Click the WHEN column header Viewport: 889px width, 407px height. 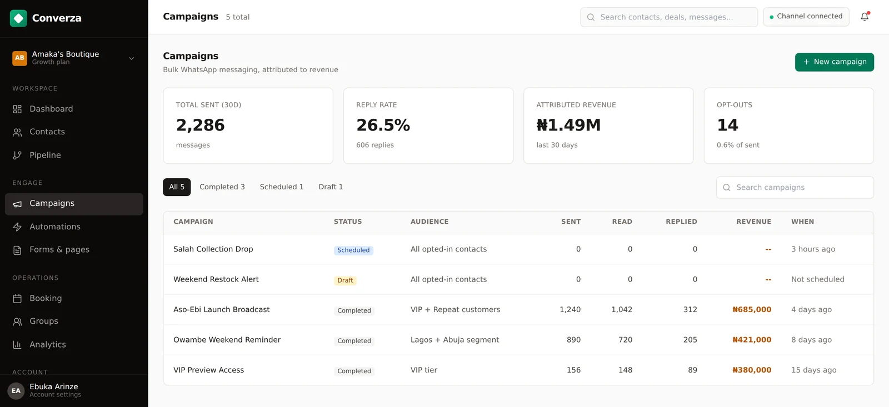click(803, 222)
